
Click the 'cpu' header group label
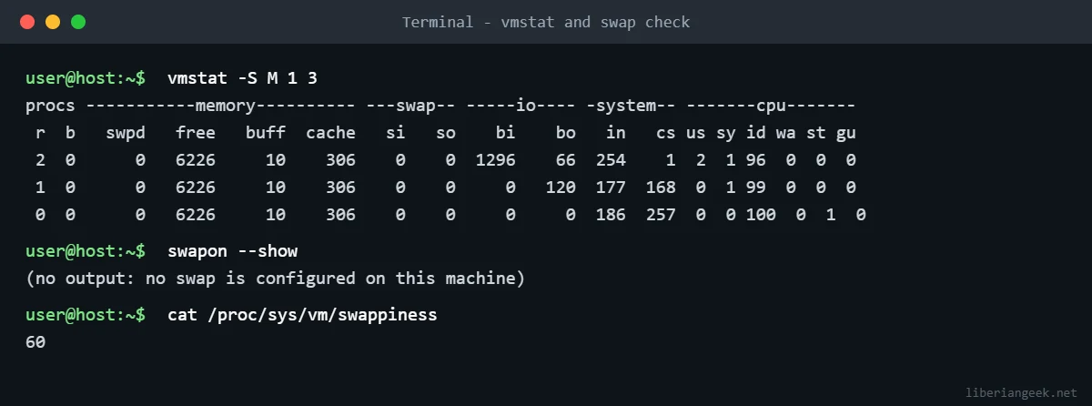[772, 106]
